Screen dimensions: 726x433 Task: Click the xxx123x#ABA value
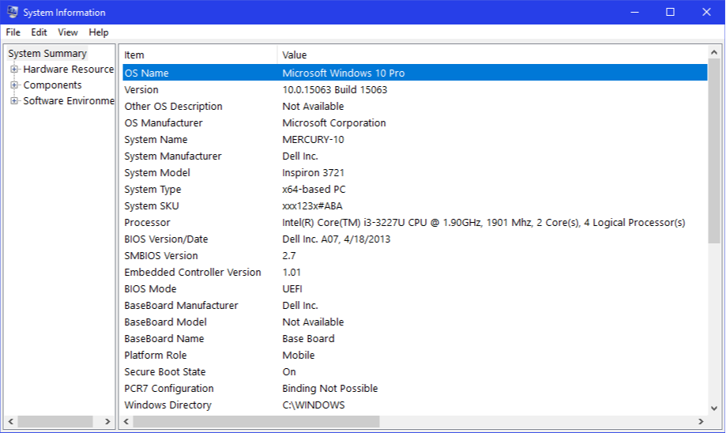[312, 206]
